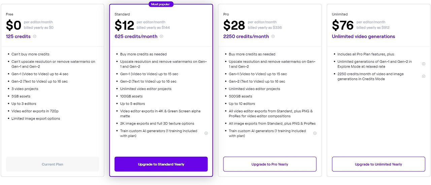Image resolution: width=431 pixels, height=185 pixels.
Task: Open info icon beside 625 credits/month
Action: (x=161, y=37)
